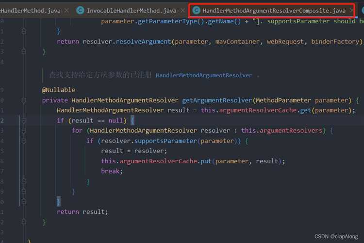Click 'return result;' statement

[83, 212]
